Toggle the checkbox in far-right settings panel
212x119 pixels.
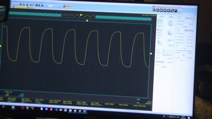183,27
